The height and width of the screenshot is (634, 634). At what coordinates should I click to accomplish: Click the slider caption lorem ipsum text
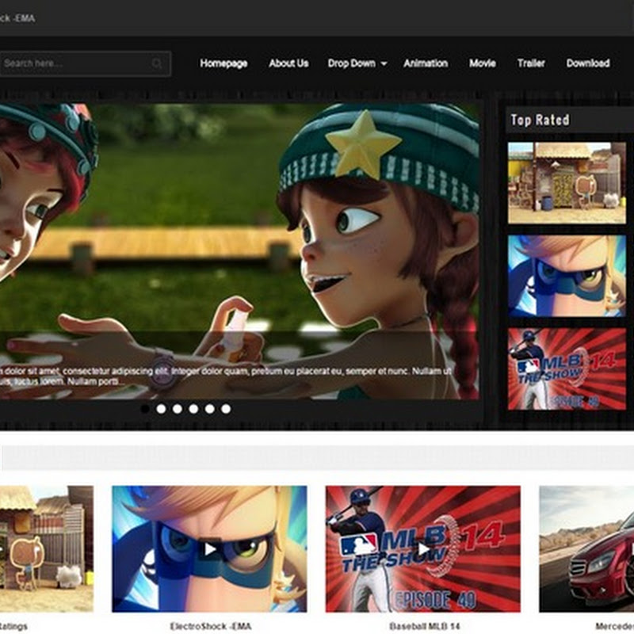click(x=226, y=376)
